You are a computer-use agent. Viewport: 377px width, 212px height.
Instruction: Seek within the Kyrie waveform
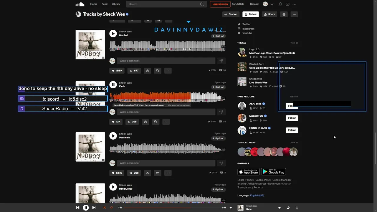pos(167,97)
